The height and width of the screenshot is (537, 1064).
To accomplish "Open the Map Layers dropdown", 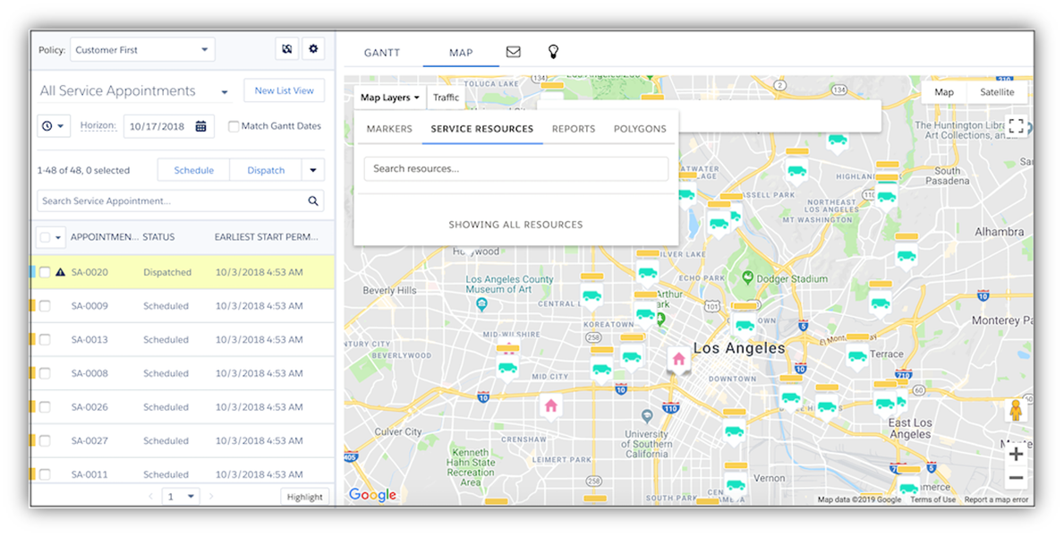I will coord(389,97).
